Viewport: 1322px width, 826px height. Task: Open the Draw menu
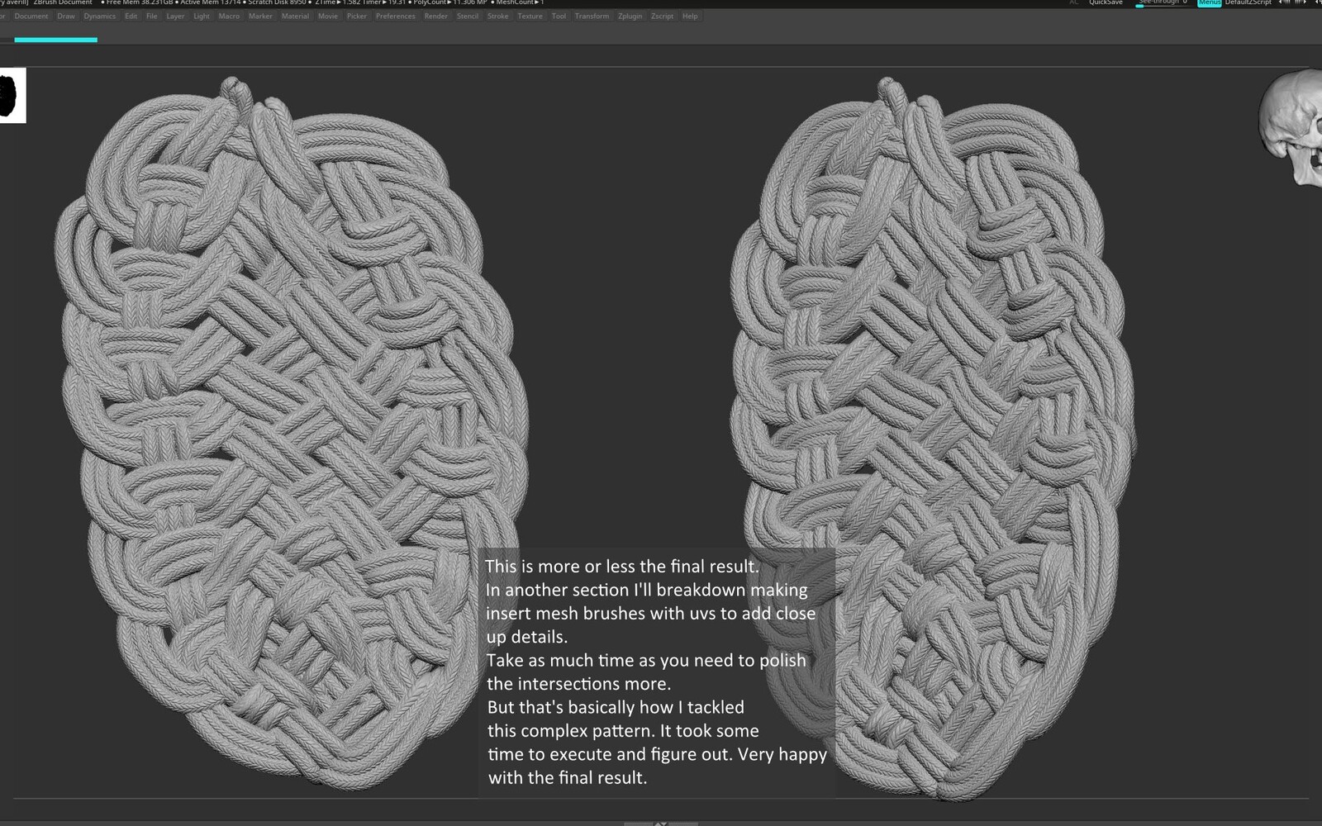coord(66,17)
